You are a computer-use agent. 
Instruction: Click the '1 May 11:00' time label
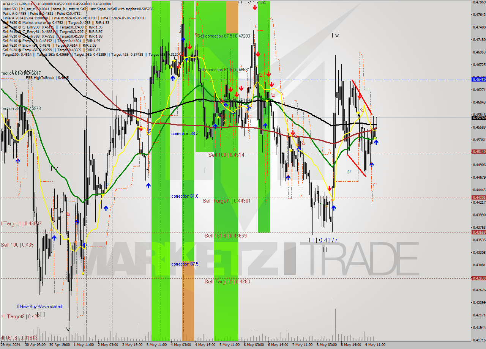[83, 345]
